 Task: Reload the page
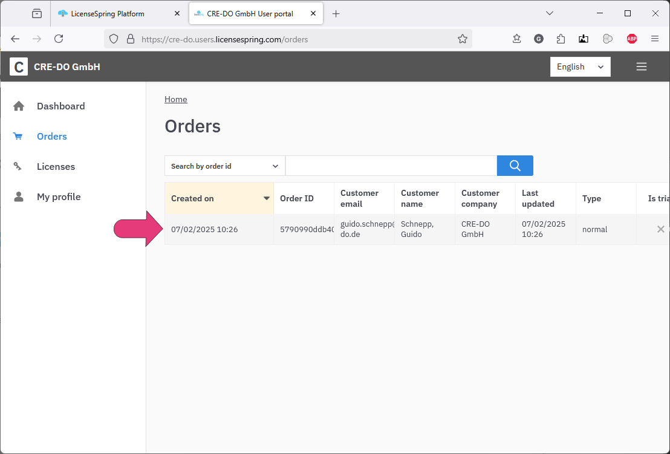59,39
